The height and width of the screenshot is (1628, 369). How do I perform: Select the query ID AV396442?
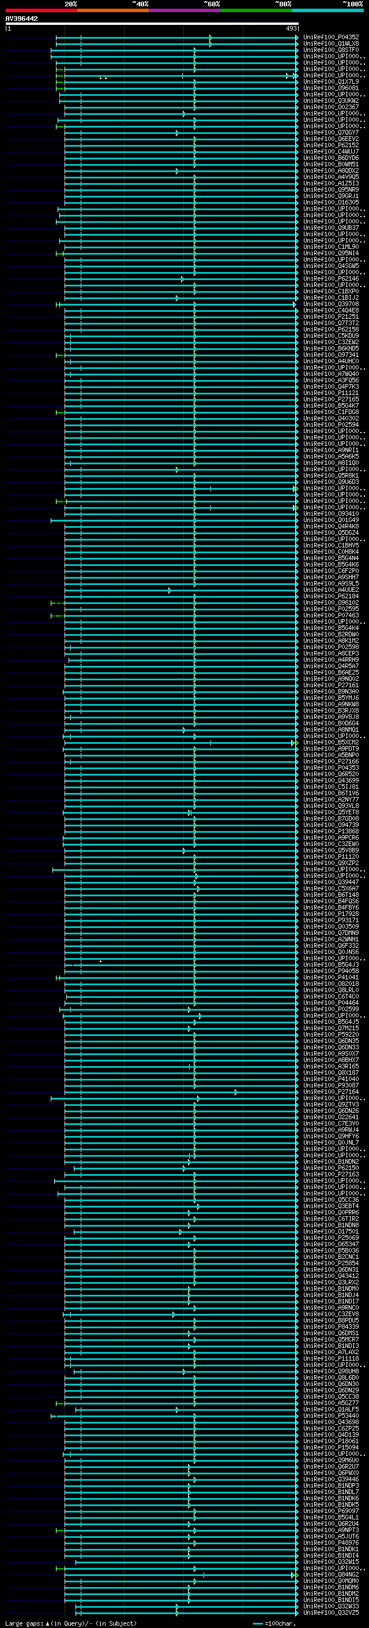pos(21,19)
